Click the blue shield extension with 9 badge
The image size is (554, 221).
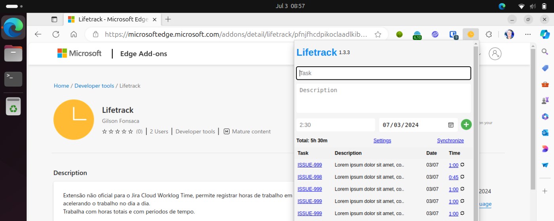click(453, 35)
